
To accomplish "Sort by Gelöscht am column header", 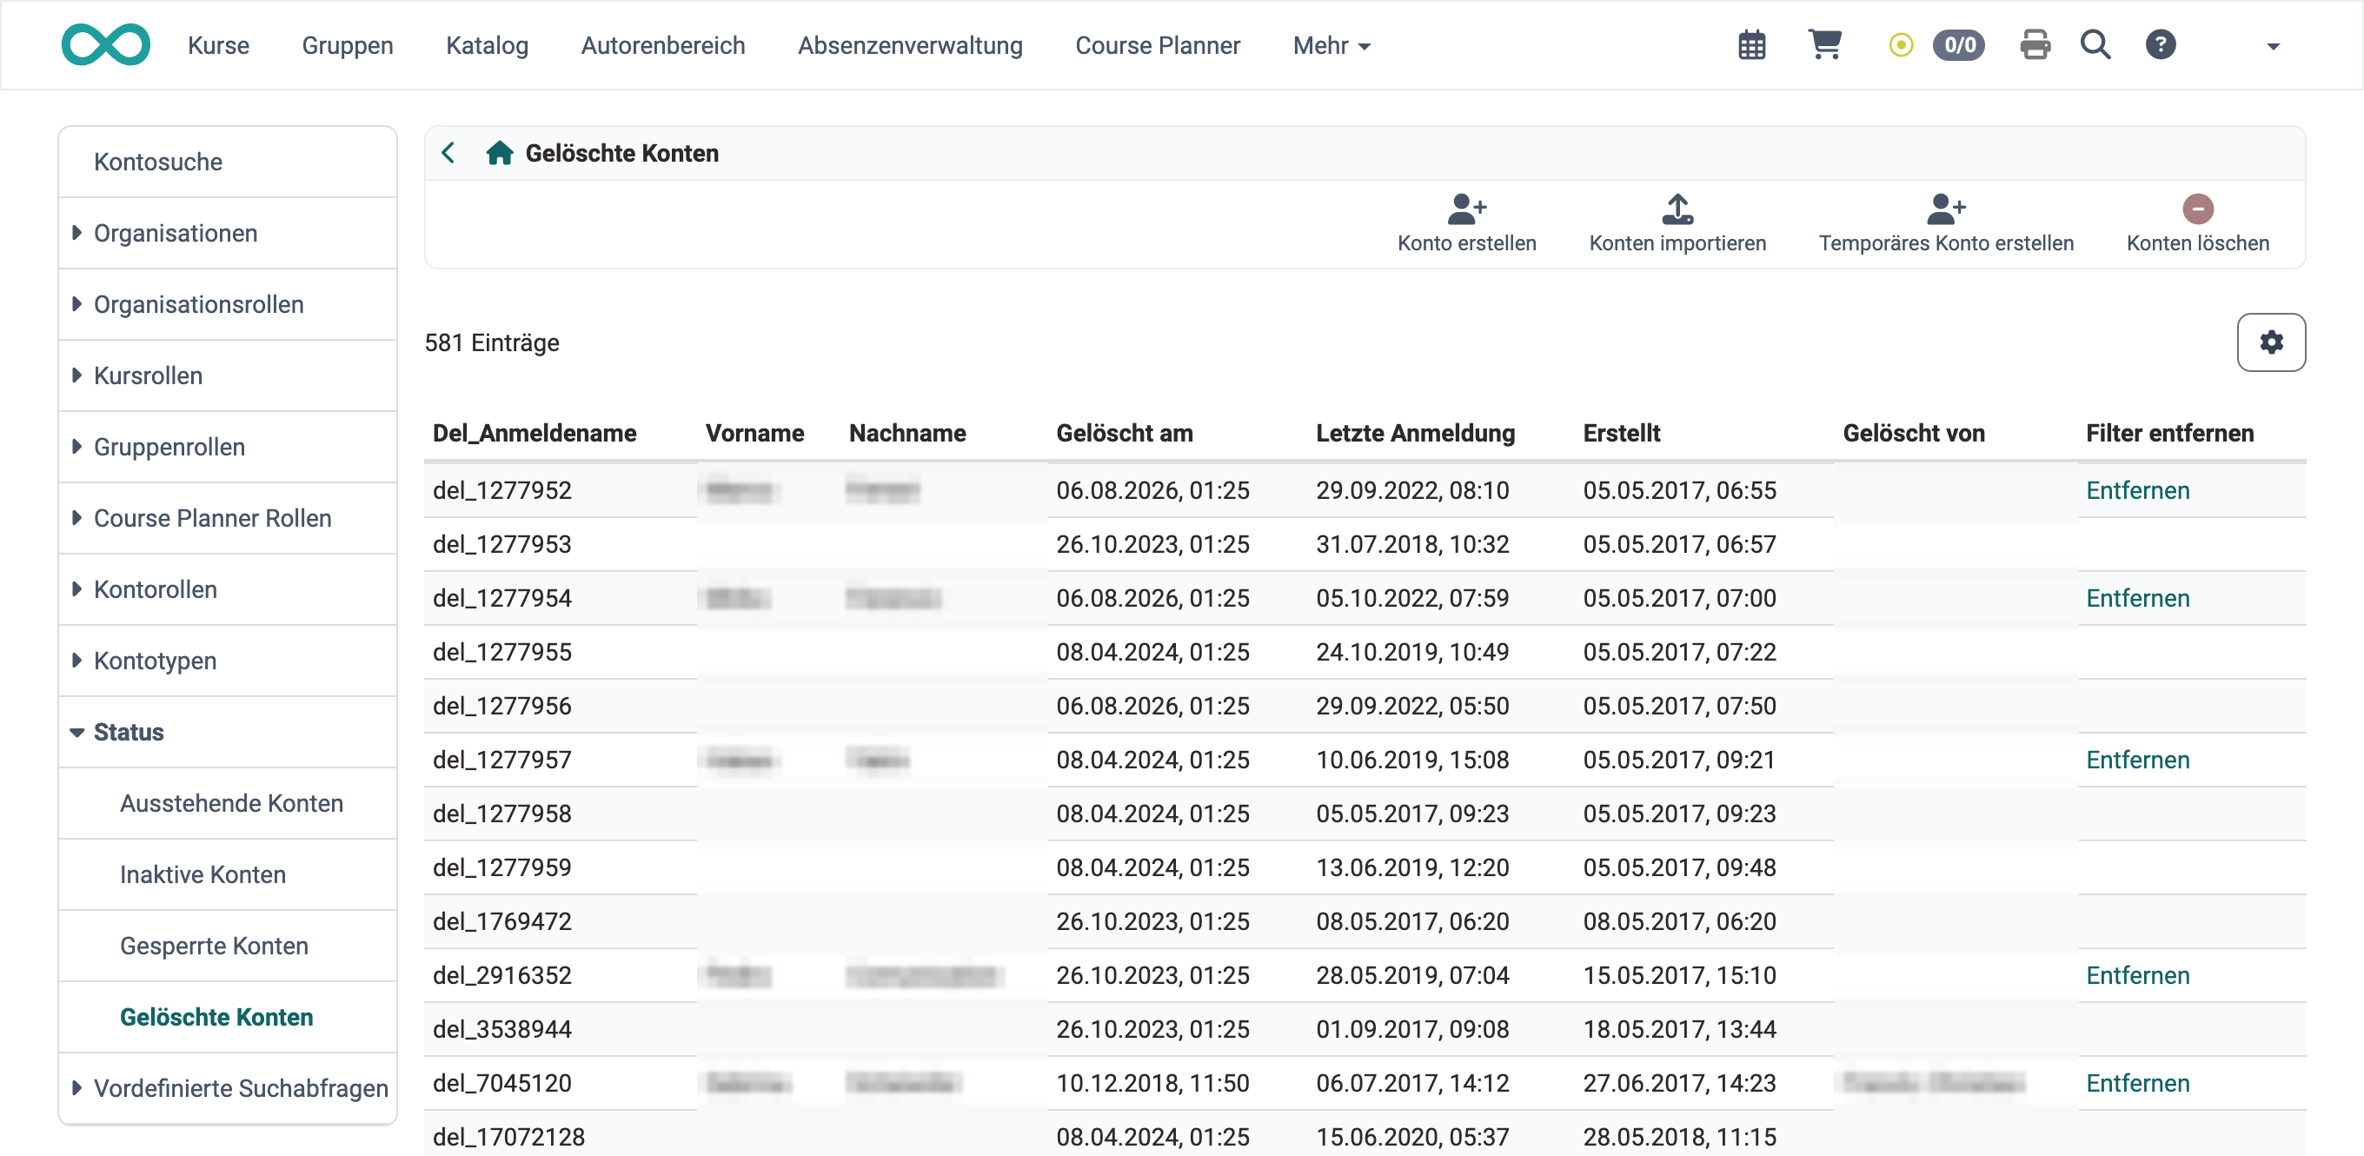I will [1124, 433].
